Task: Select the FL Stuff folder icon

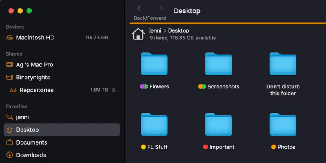Action: click(154, 124)
